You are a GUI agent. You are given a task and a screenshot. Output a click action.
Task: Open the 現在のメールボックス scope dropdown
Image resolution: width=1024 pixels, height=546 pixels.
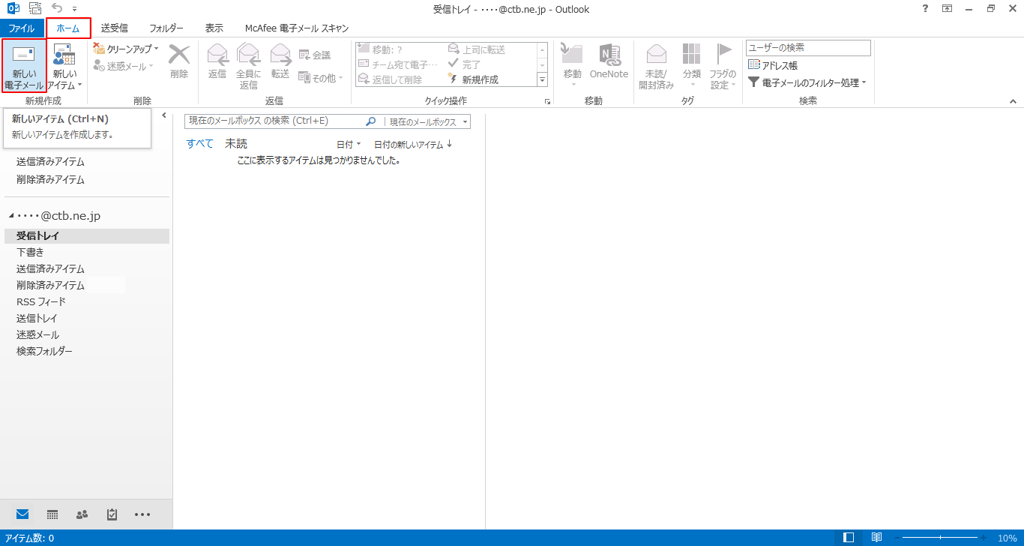(428, 121)
